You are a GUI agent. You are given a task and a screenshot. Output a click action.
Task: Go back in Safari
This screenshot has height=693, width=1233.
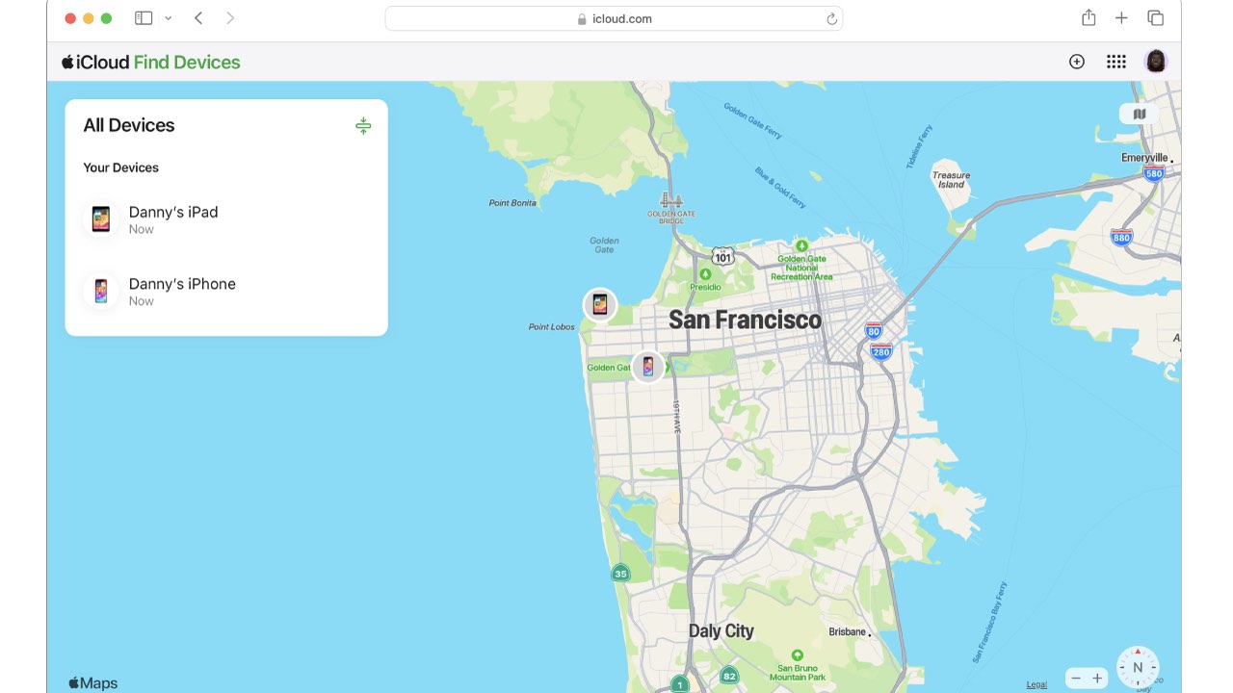198,18
